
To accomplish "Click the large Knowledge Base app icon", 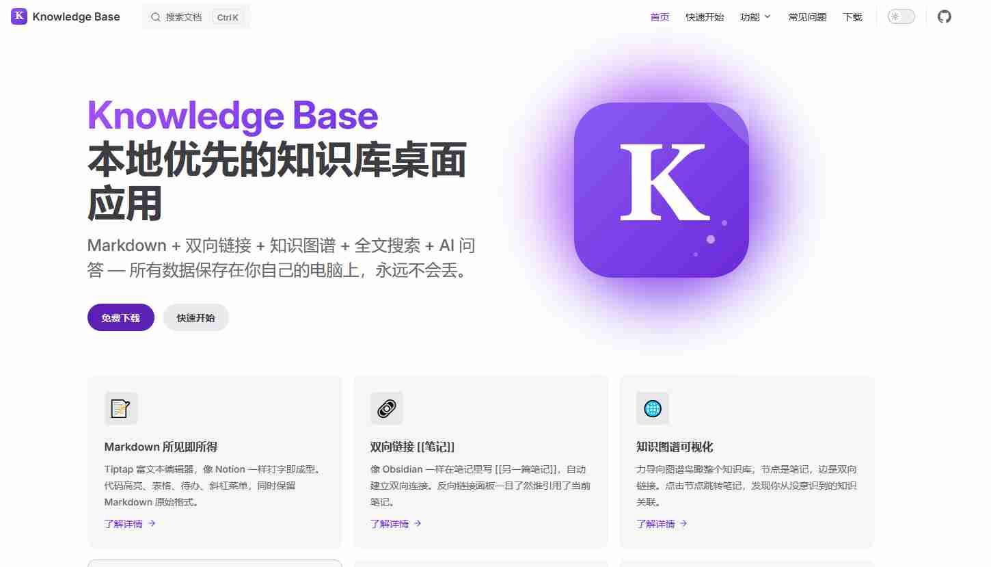I will point(662,190).
